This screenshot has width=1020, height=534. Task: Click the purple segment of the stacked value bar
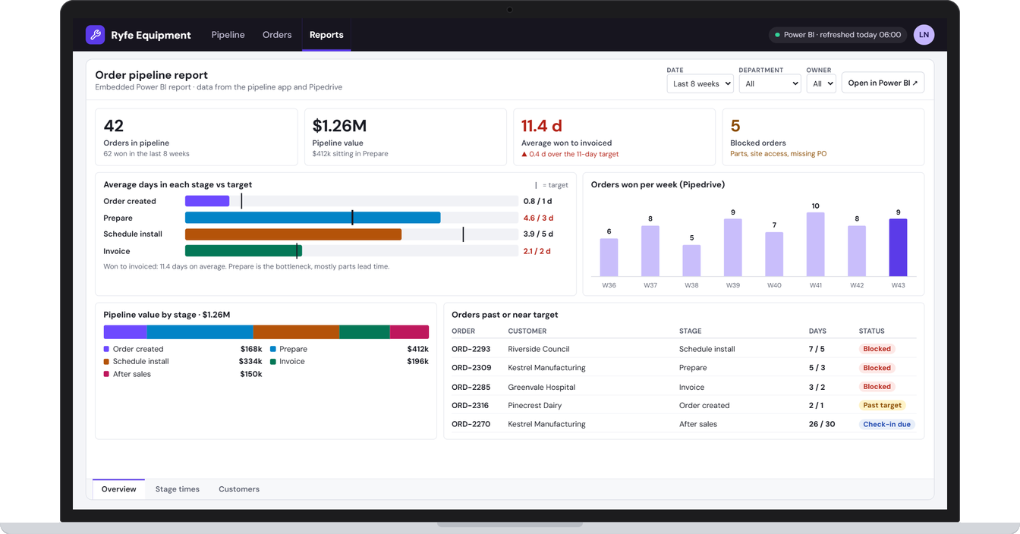(125, 332)
